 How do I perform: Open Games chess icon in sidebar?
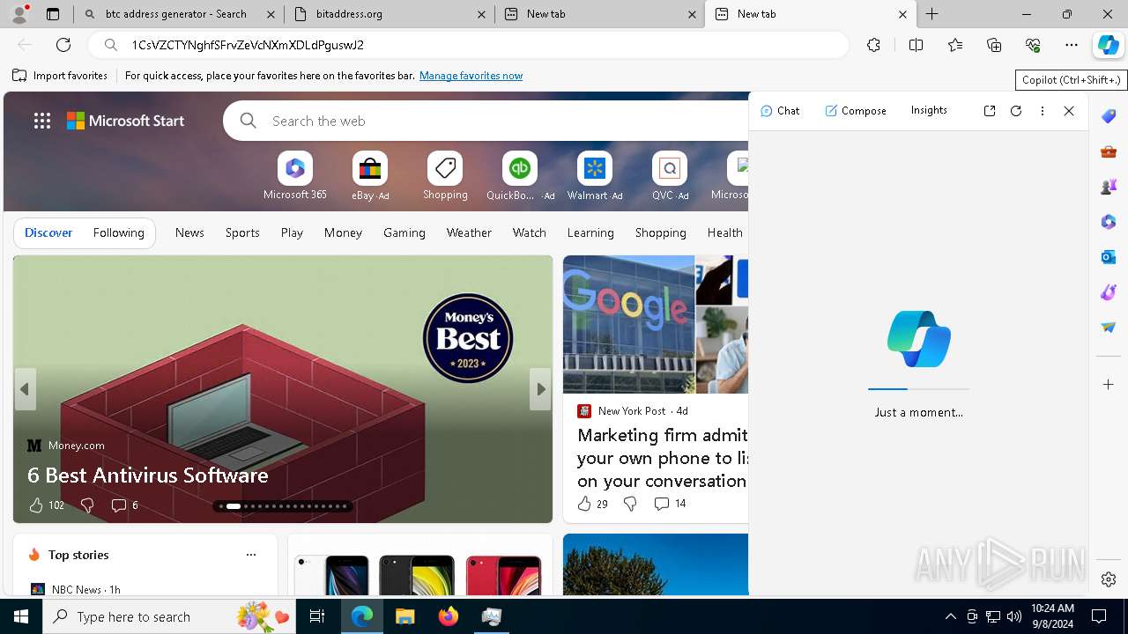(x=1109, y=187)
